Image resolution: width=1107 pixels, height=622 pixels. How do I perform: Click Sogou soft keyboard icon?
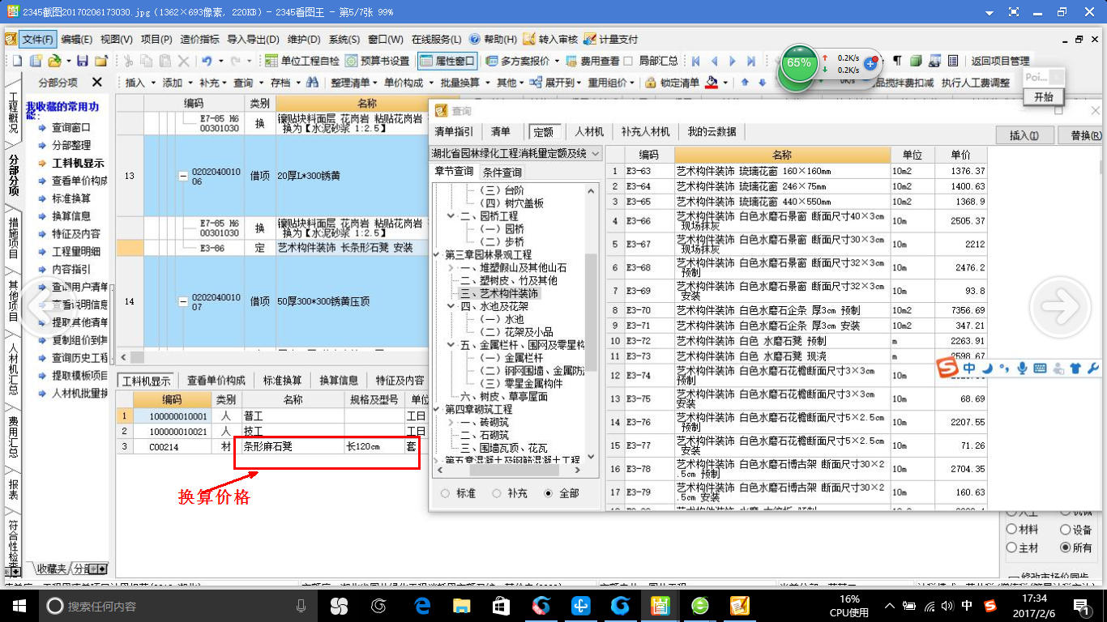tap(1040, 369)
